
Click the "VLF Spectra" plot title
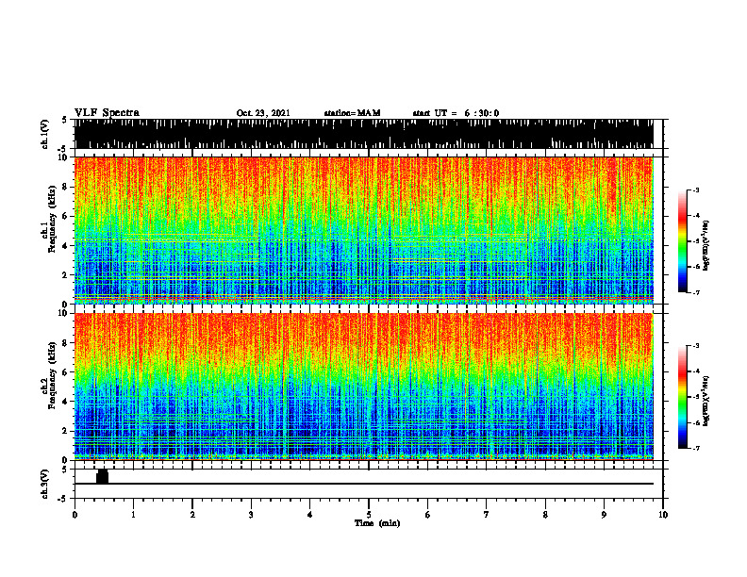tap(107, 113)
